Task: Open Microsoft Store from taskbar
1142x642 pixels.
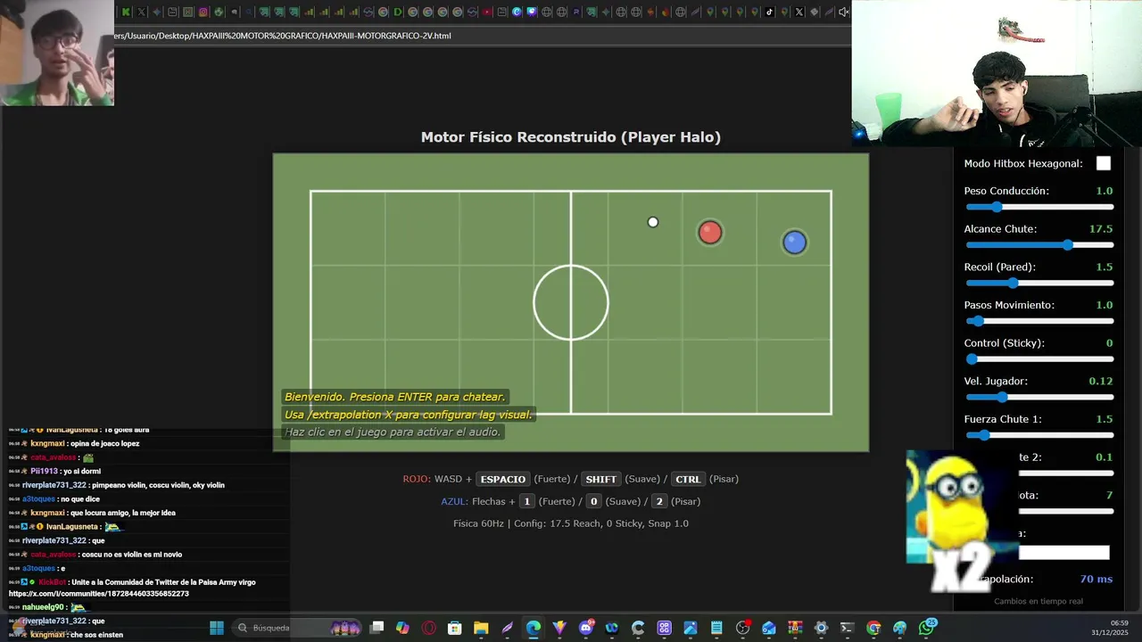Action: pos(454,628)
